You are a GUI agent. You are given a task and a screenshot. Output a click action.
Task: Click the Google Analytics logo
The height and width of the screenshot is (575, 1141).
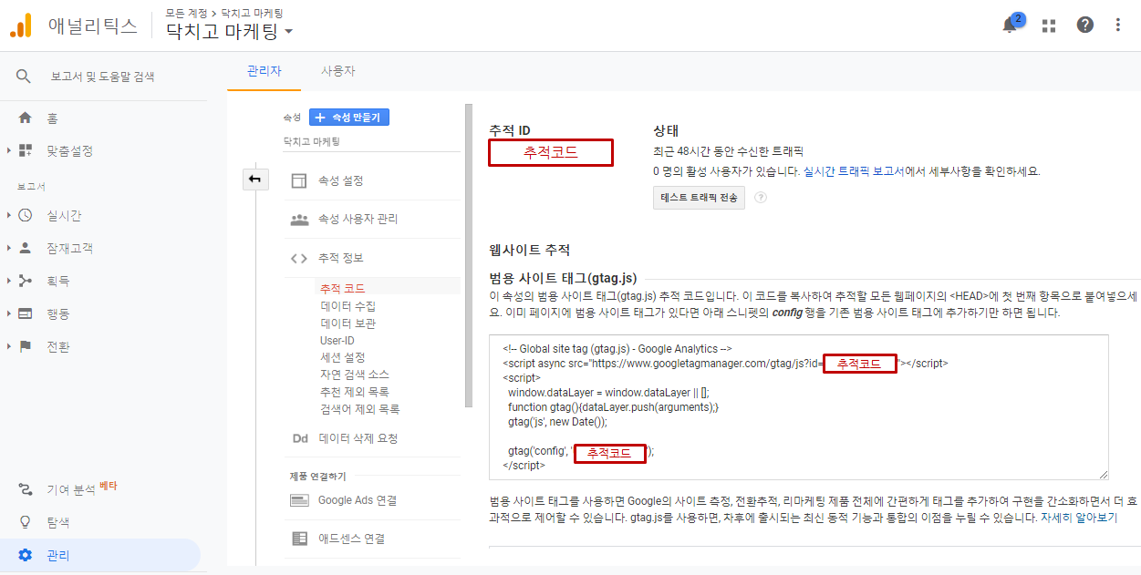coord(20,26)
